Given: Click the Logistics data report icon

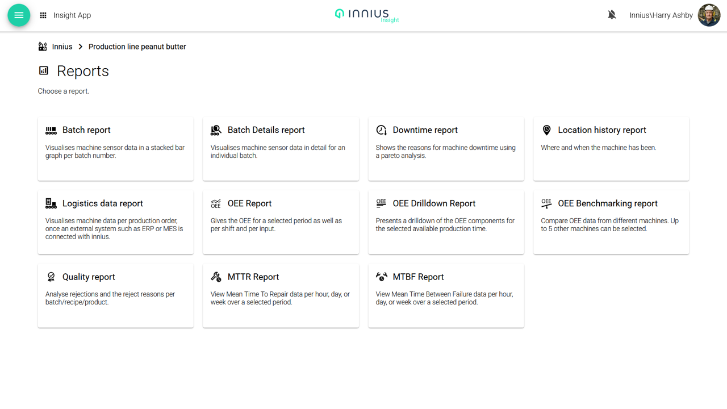Looking at the screenshot, I should (51, 203).
